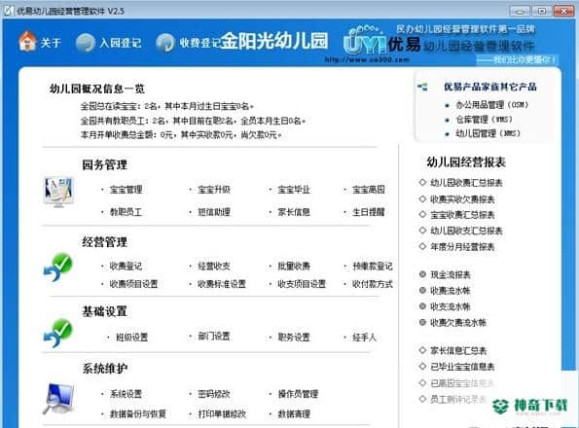Click the 园务管理 monitor icon
This screenshot has height=428, width=579.
coord(58,192)
